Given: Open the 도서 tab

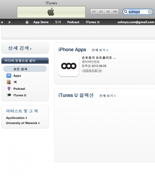Looking at the screenshot, I should click(58, 22).
